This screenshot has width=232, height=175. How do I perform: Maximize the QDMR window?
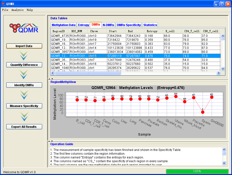click(222, 4)
